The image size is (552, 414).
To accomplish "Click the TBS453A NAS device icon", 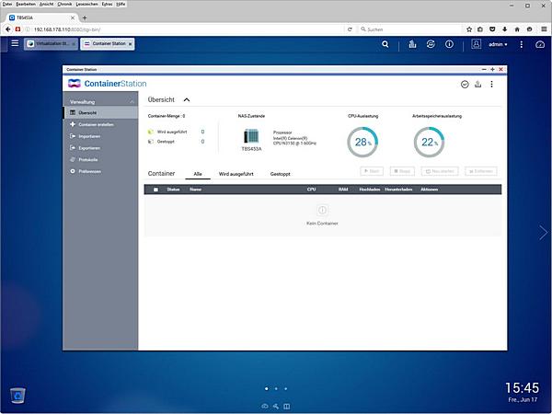I will click(x=251, y=136).
